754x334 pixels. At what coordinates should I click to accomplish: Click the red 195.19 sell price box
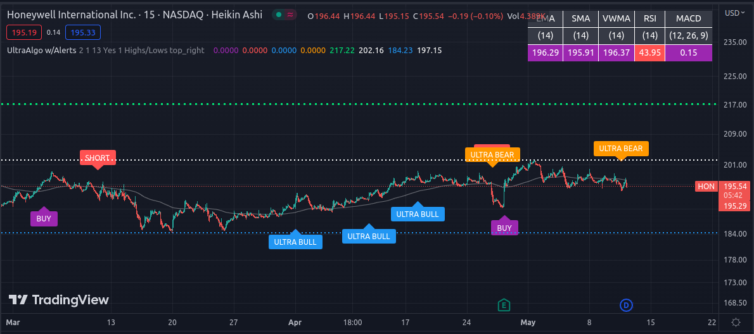pyautogui.click(x=24, y=33)
